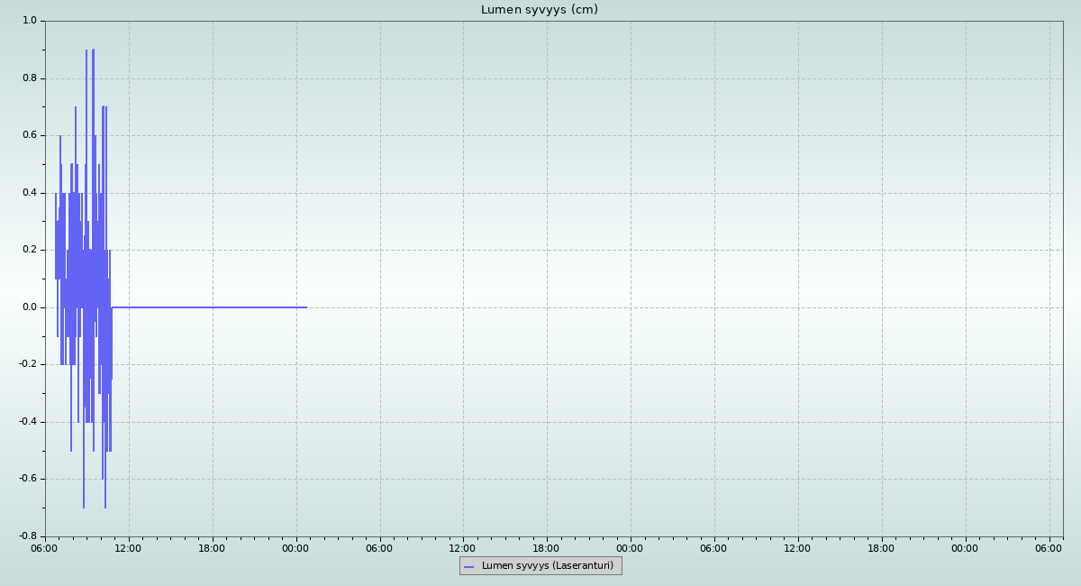Click the -0.2 y-axis tick label

pos(28,364)
